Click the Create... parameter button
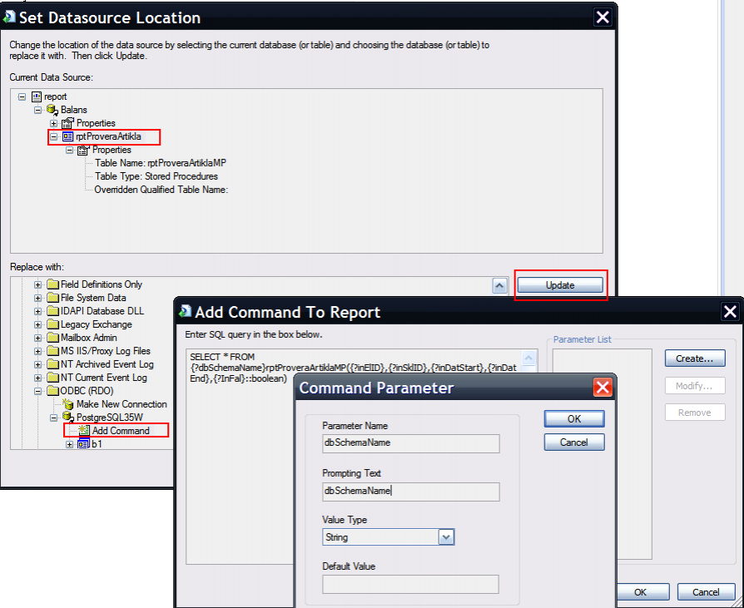744x608 pixels. [694, 358]
